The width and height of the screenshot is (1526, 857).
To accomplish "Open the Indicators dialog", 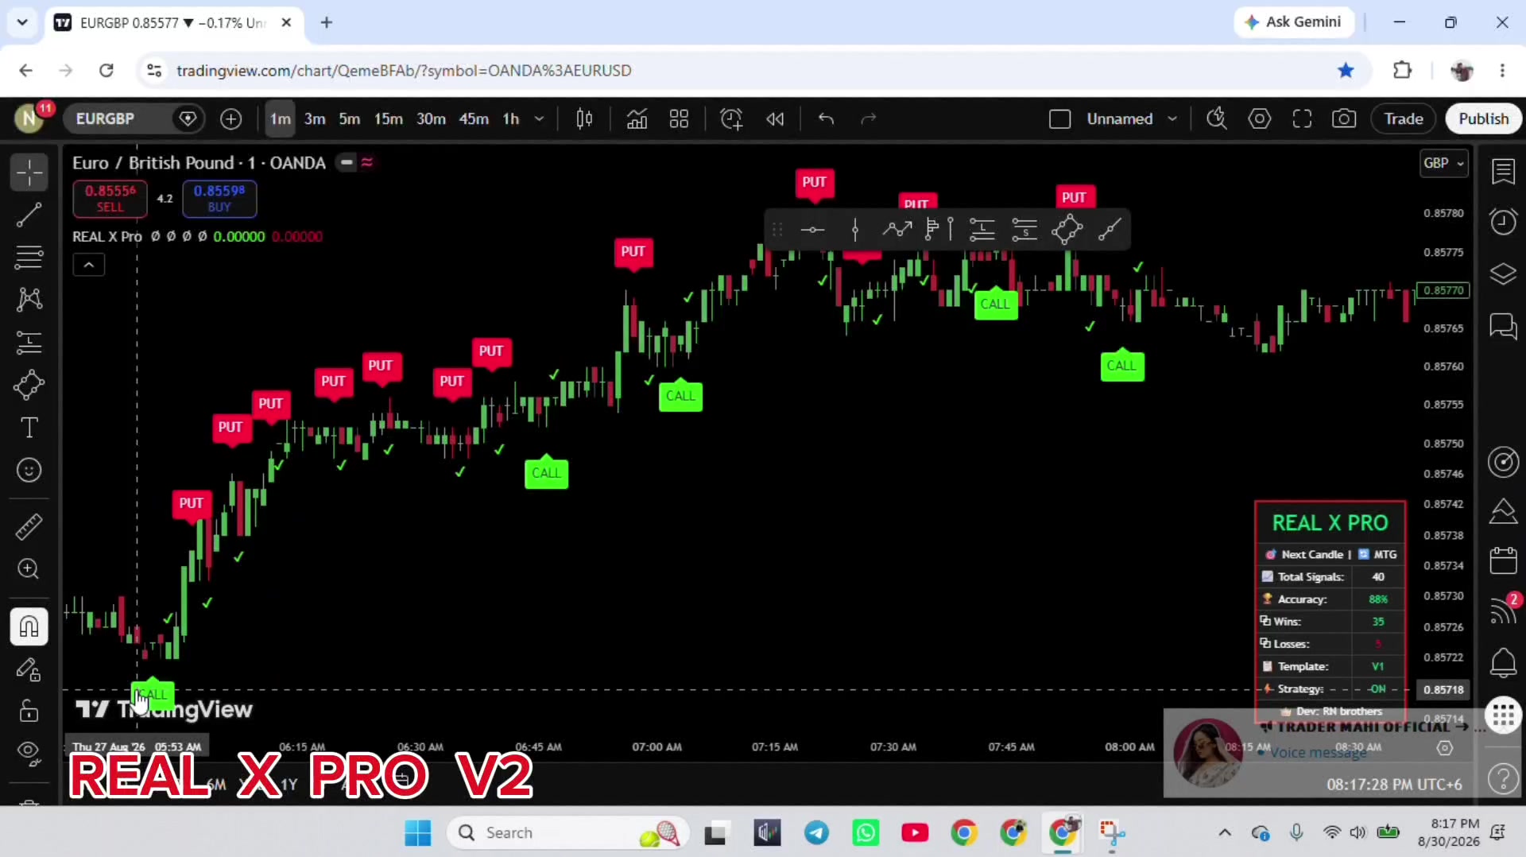I will (x=637, y=118).
